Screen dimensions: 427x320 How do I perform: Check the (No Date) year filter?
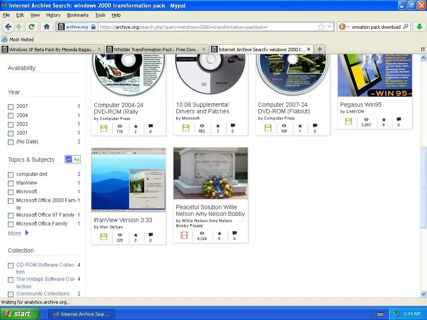pos(10,142)
